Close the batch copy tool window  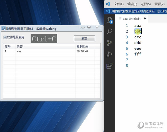tap(97, 27)
